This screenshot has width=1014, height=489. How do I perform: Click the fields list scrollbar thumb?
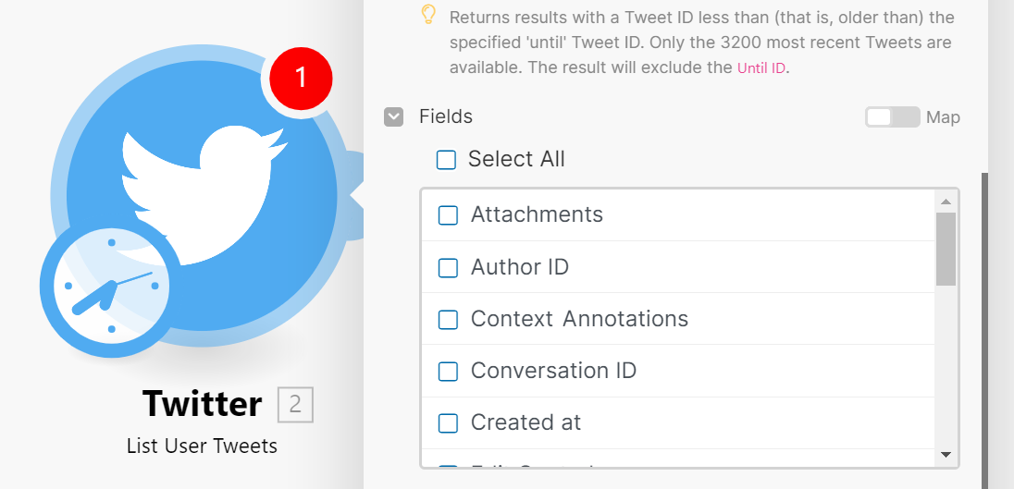tap(946, 248)
